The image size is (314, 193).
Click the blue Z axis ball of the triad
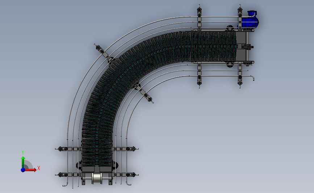pos(23,170)
